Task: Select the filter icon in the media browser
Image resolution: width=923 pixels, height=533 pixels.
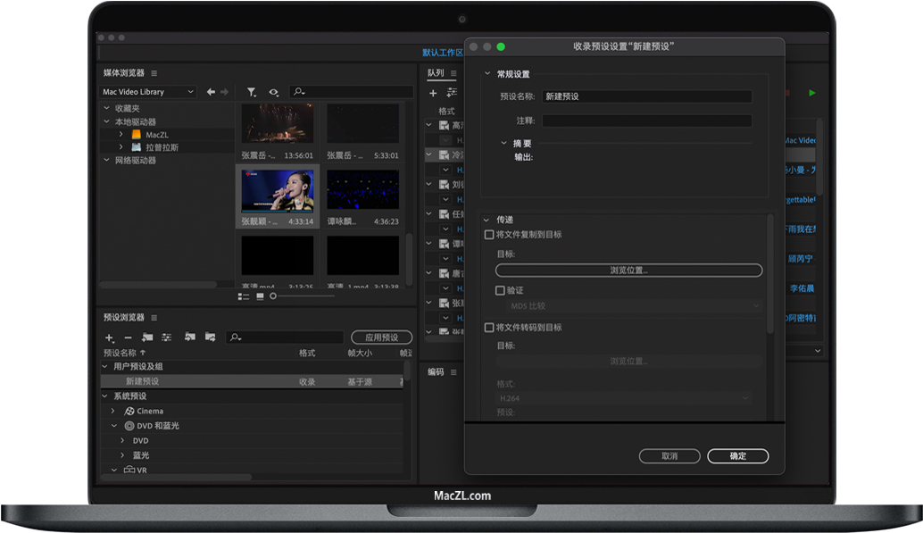Action: tap(252, 92)
